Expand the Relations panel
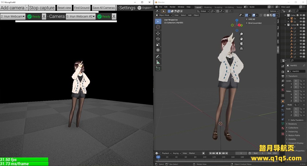 click(292, 124)
